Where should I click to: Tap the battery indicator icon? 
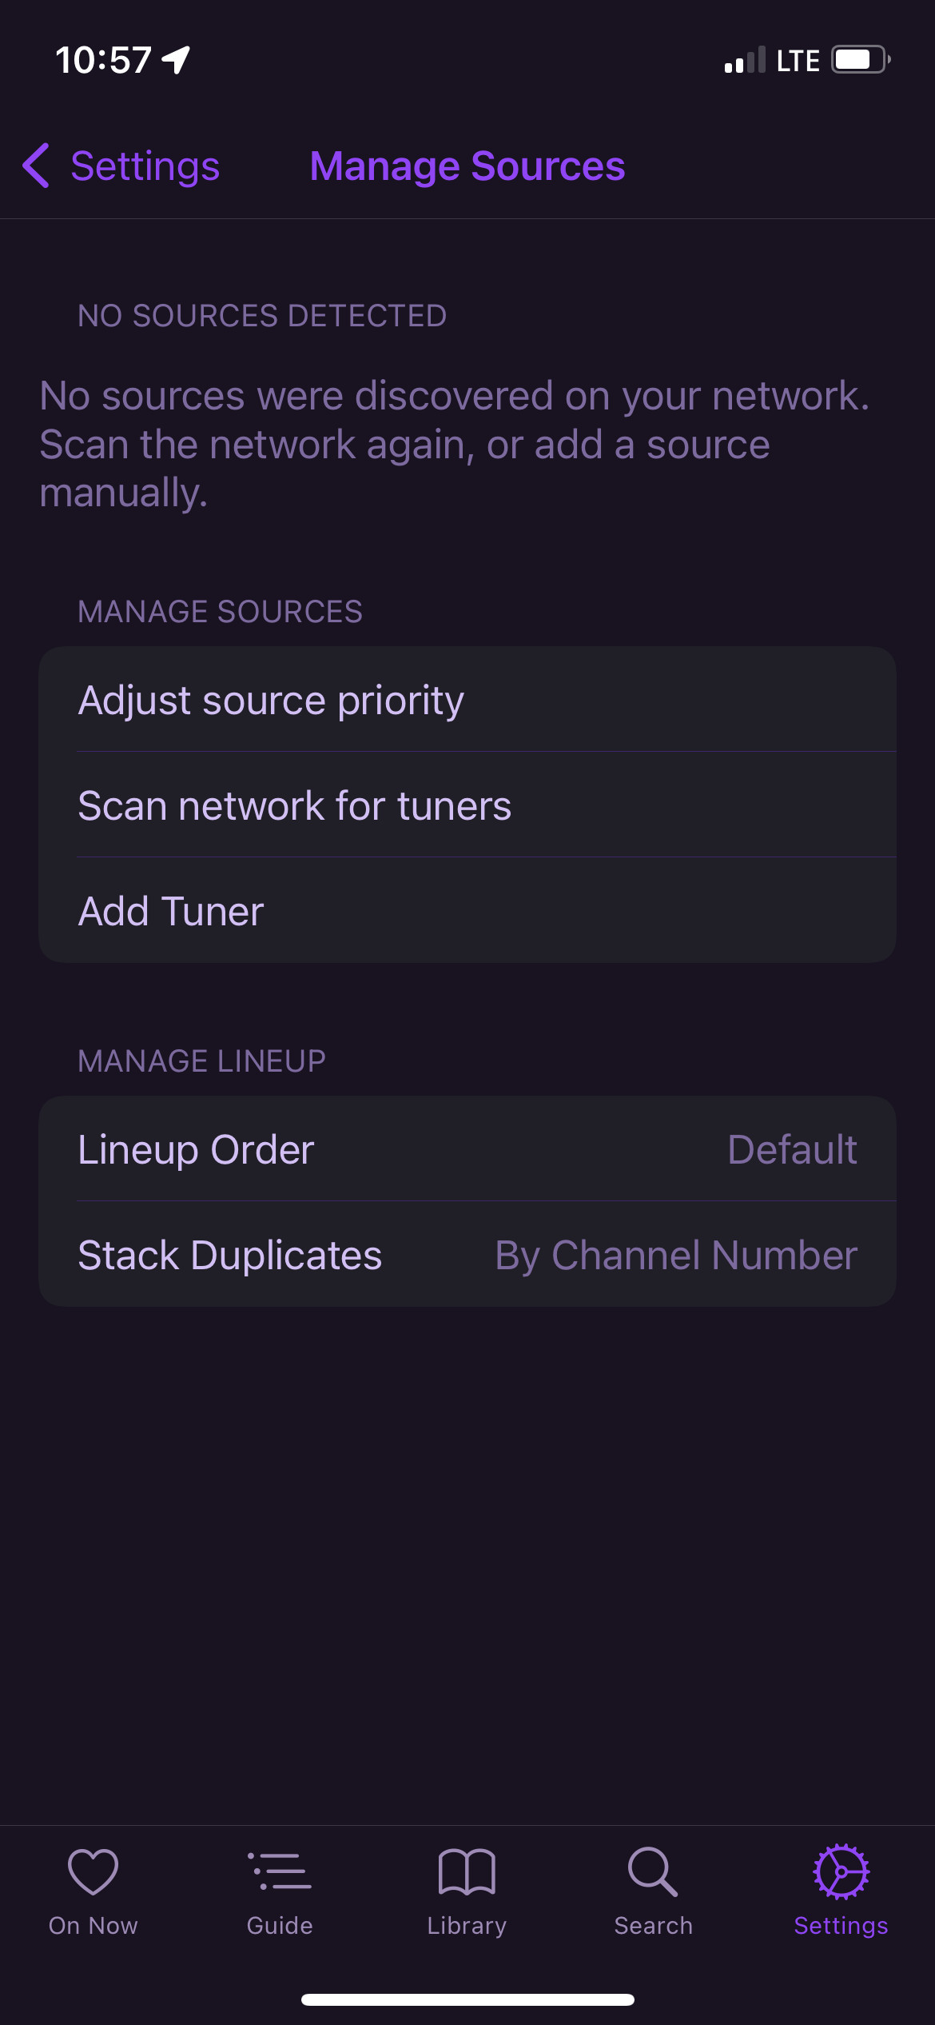[x=860, y=60]
